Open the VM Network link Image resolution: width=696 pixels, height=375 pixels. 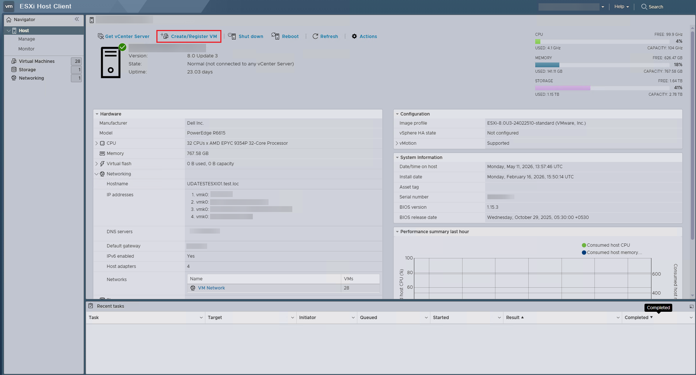click(212, 288)
